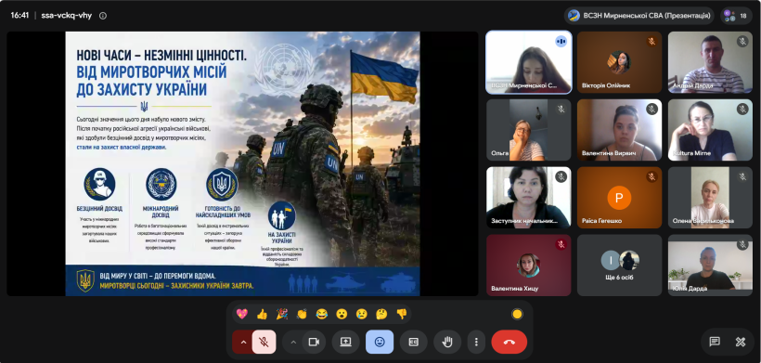Select ВСЗН Мирненської speaker video tile
Screen dimensions: 761x363
click(529, 62)
